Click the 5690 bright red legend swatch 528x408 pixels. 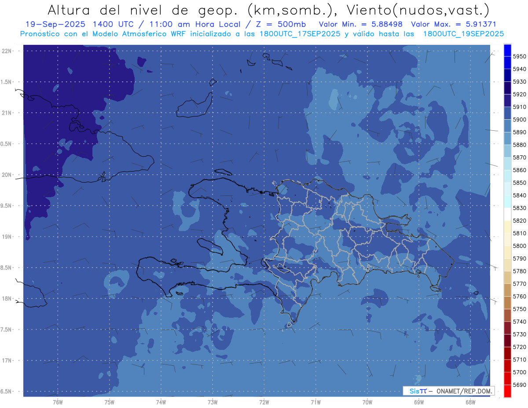tap(507, 391)
